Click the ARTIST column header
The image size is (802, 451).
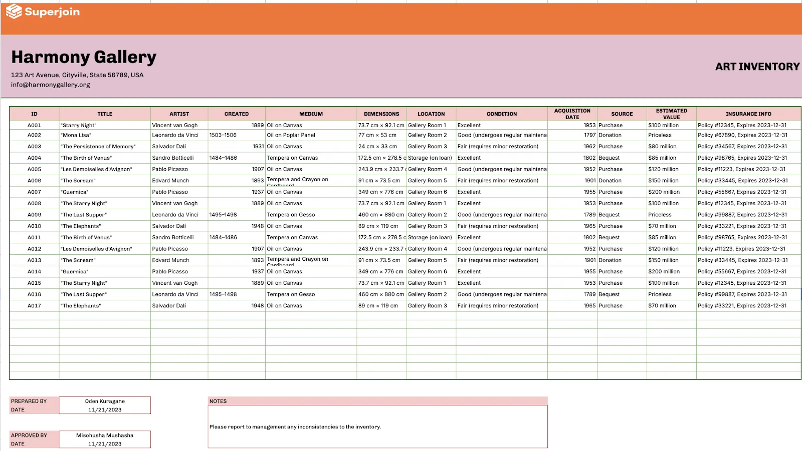179,114
